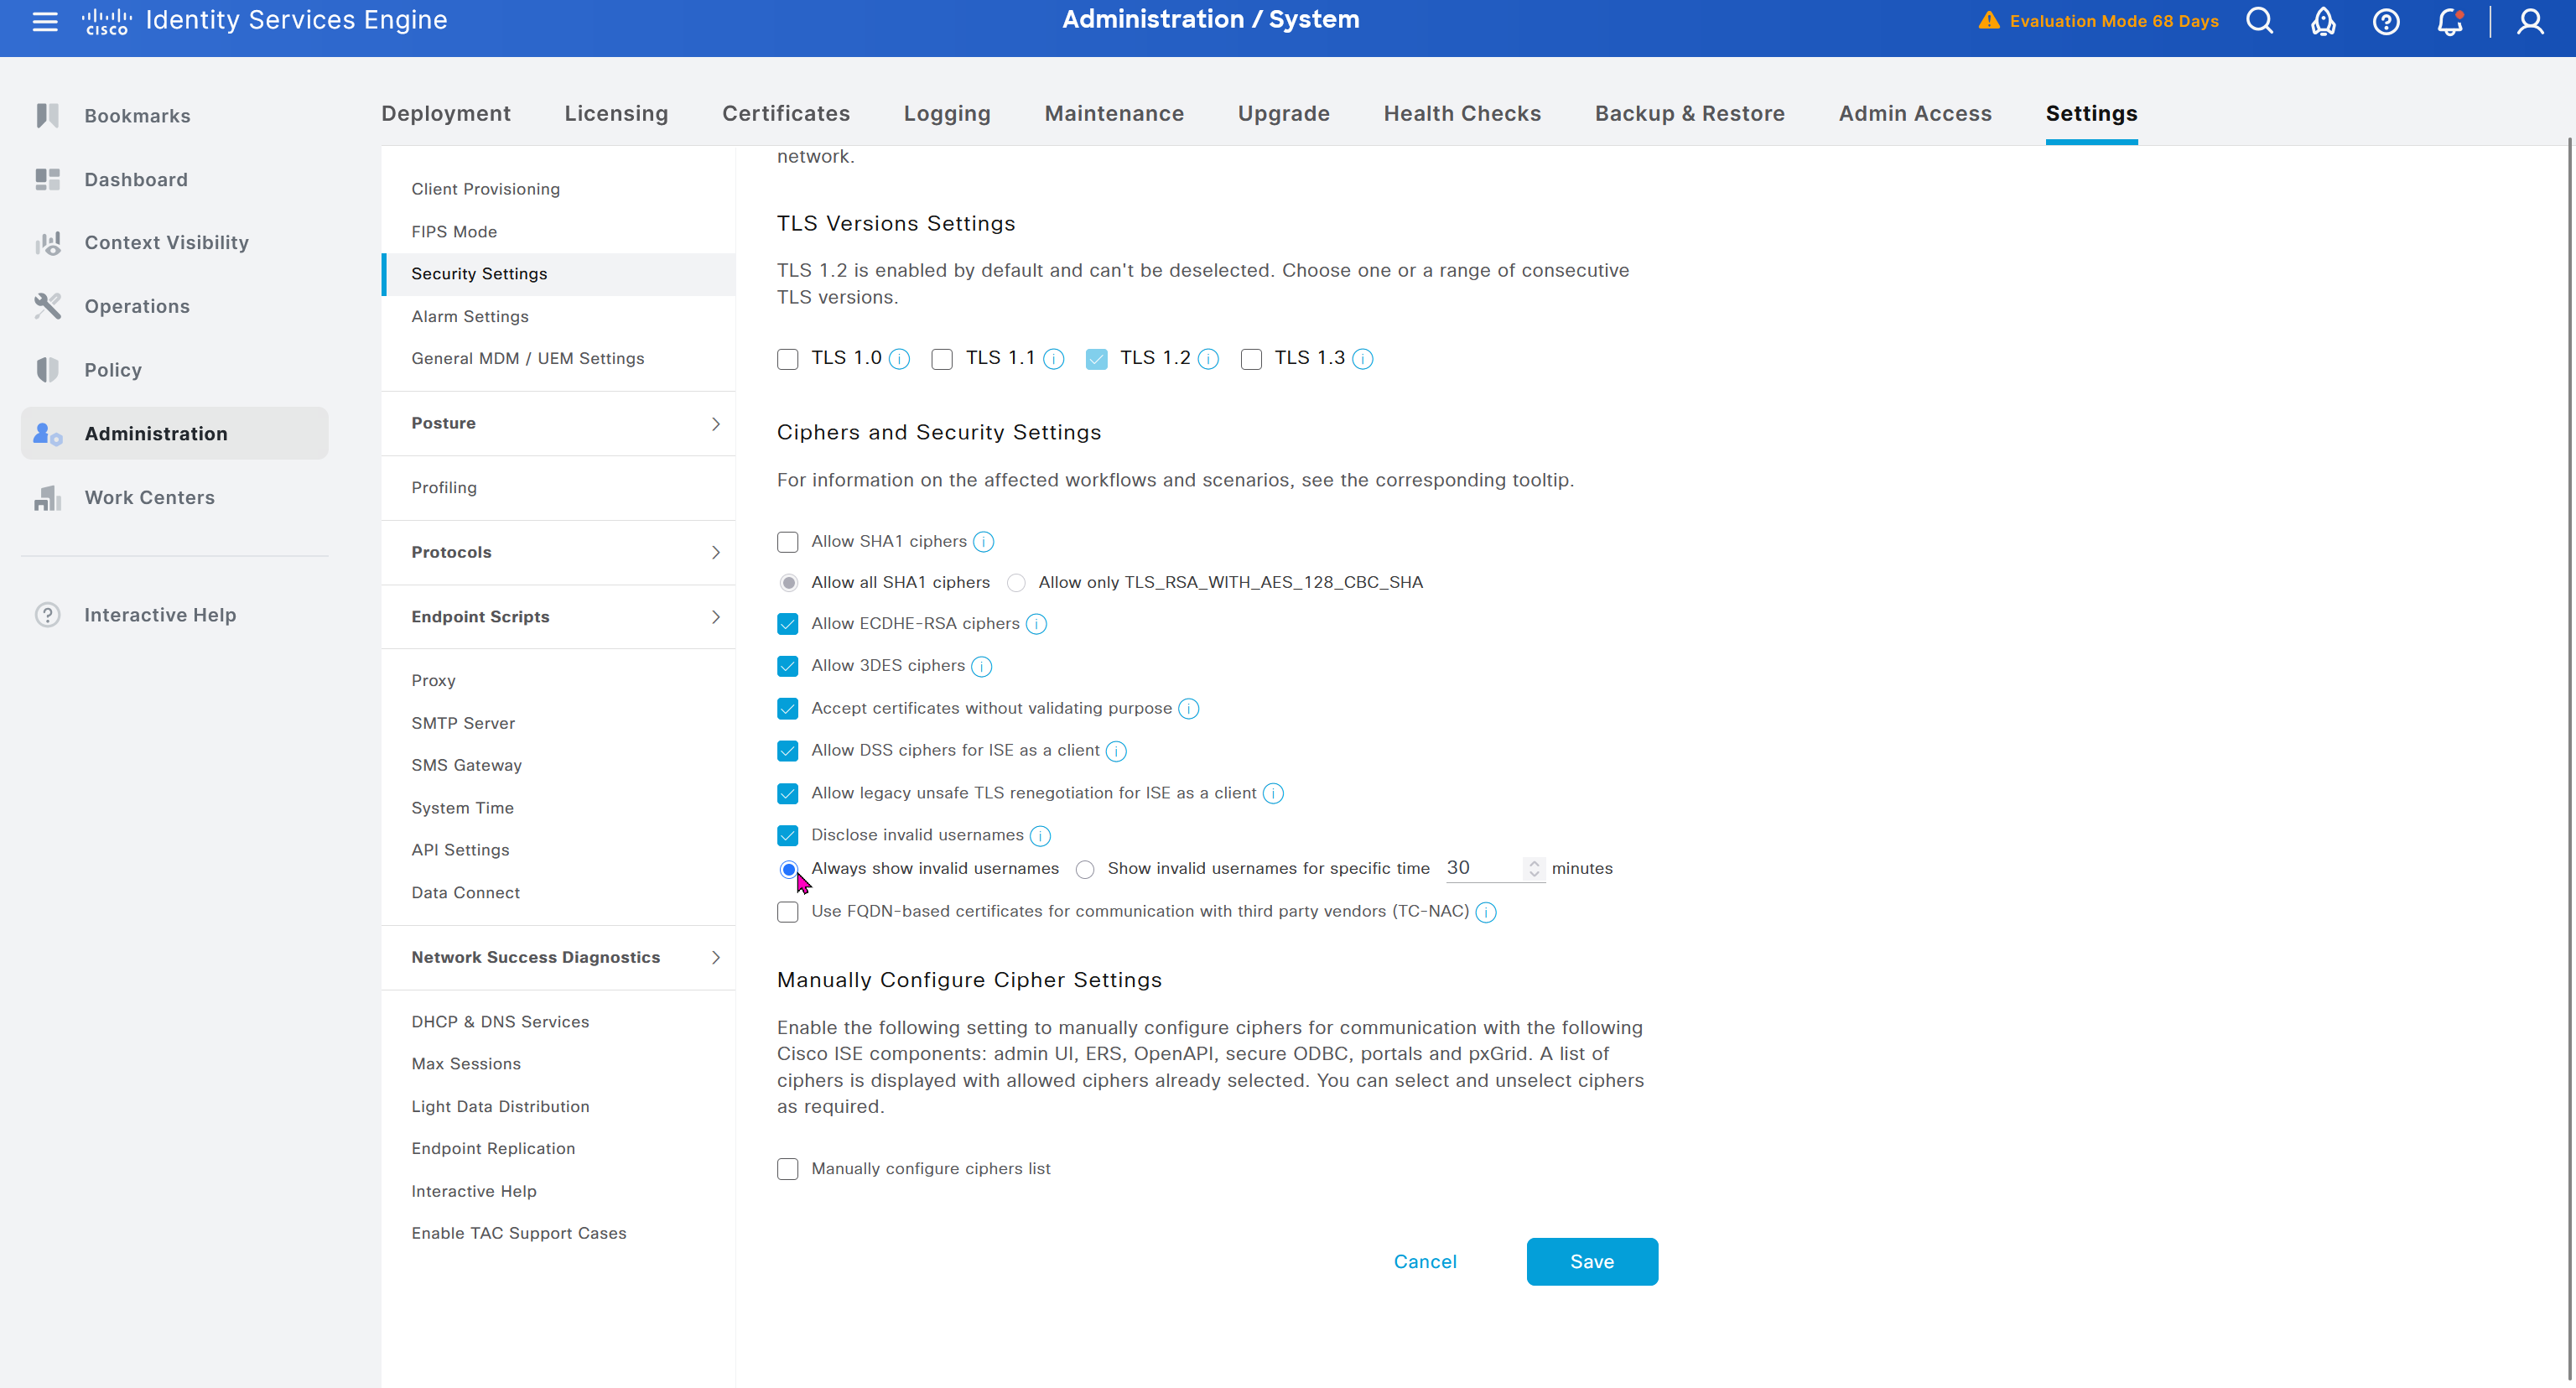Screen dimensions: 2576x1388
Task: Open the hamburger navigation menu
Action: (x=44, y=21)
